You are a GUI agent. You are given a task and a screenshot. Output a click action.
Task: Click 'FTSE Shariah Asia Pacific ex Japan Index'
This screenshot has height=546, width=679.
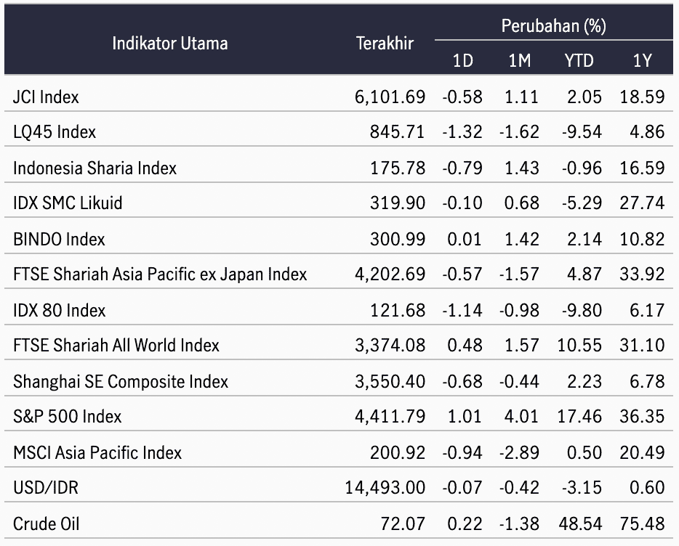pyautogui.click(x=160, y=274)
